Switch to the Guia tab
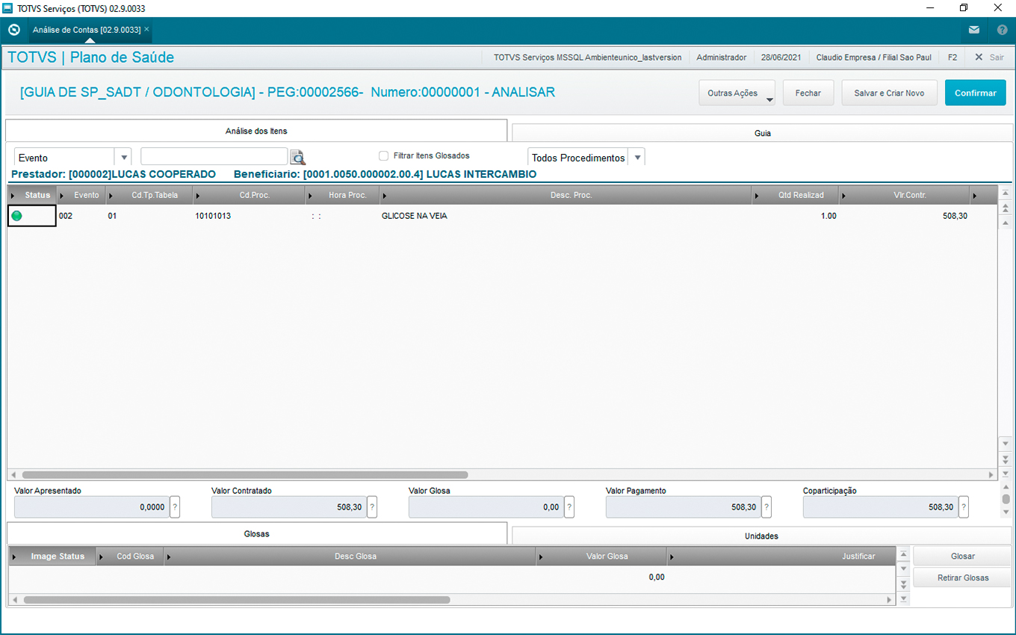The height and width of the screenshot is (635, 1016). 762,133
